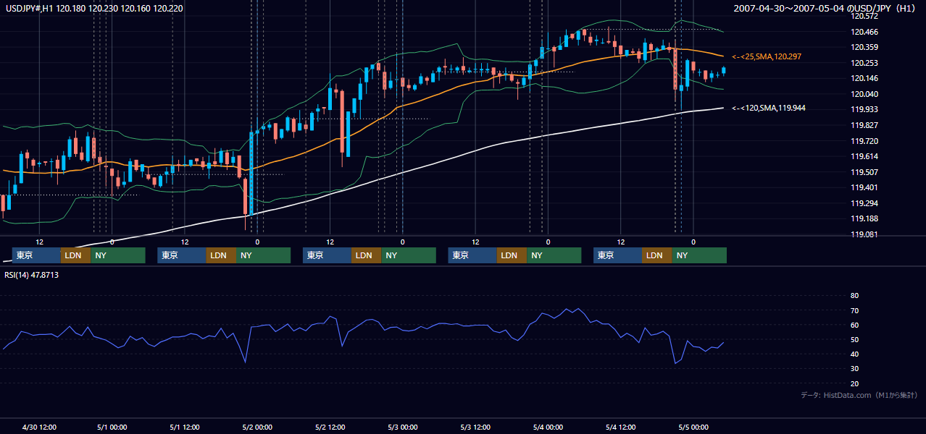Screen dimensions: 926x434
Task: Click the 5/3 12:00 time axis label
Action: pos(475,427)
